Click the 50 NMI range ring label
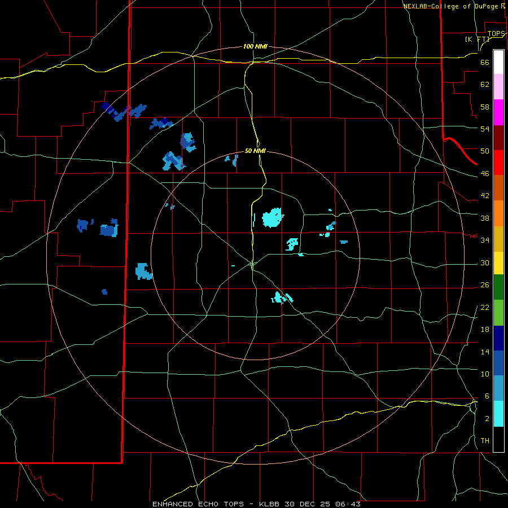 coord(255,151)
